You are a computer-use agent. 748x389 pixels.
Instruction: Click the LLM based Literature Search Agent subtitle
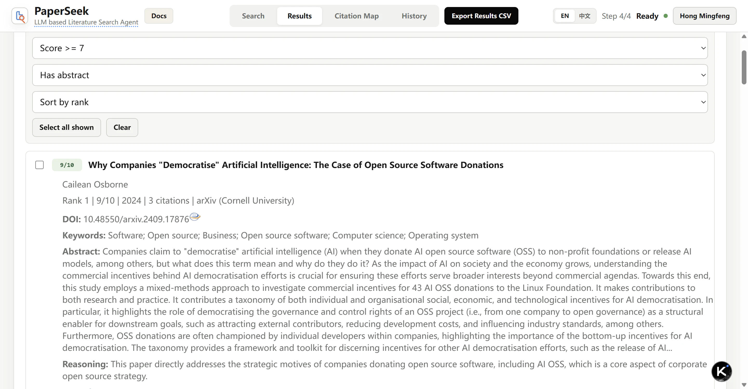pyautogui.click(x=86, y=22)
